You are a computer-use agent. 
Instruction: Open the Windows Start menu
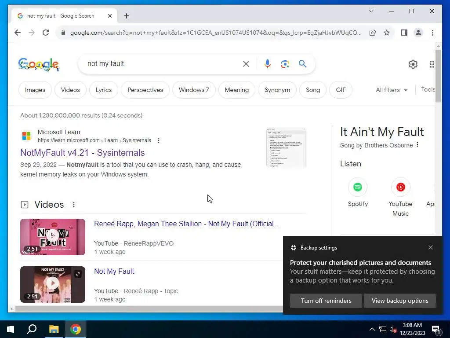tap(11, 329)
